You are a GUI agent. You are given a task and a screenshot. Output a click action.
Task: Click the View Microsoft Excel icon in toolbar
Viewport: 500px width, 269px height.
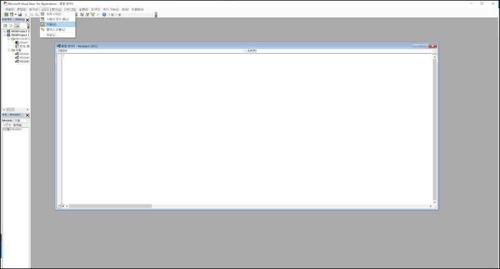(x=6, y=14)
